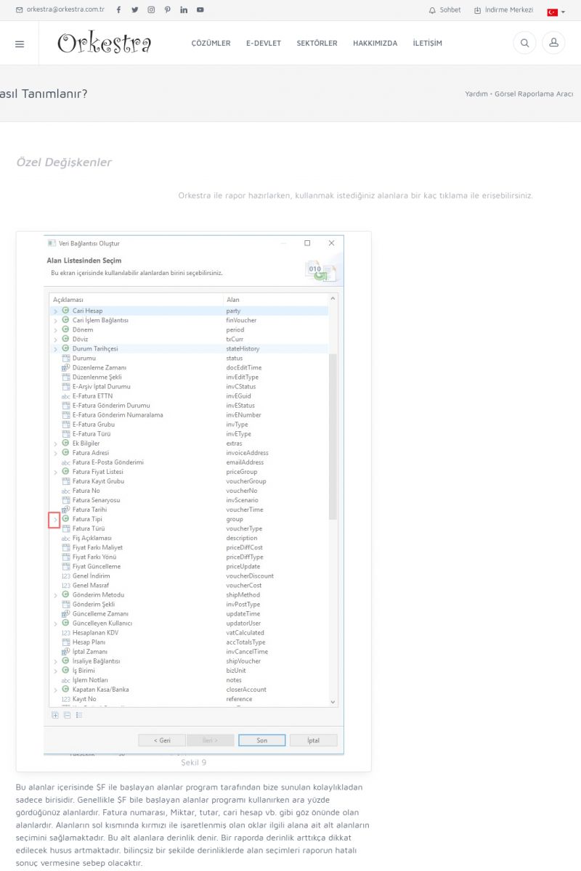The height and width of the screenshot is (871, 581).
Task: Click the Görsel Raporlama Aracı breadcrumb
Action: [x=534, y=94]
